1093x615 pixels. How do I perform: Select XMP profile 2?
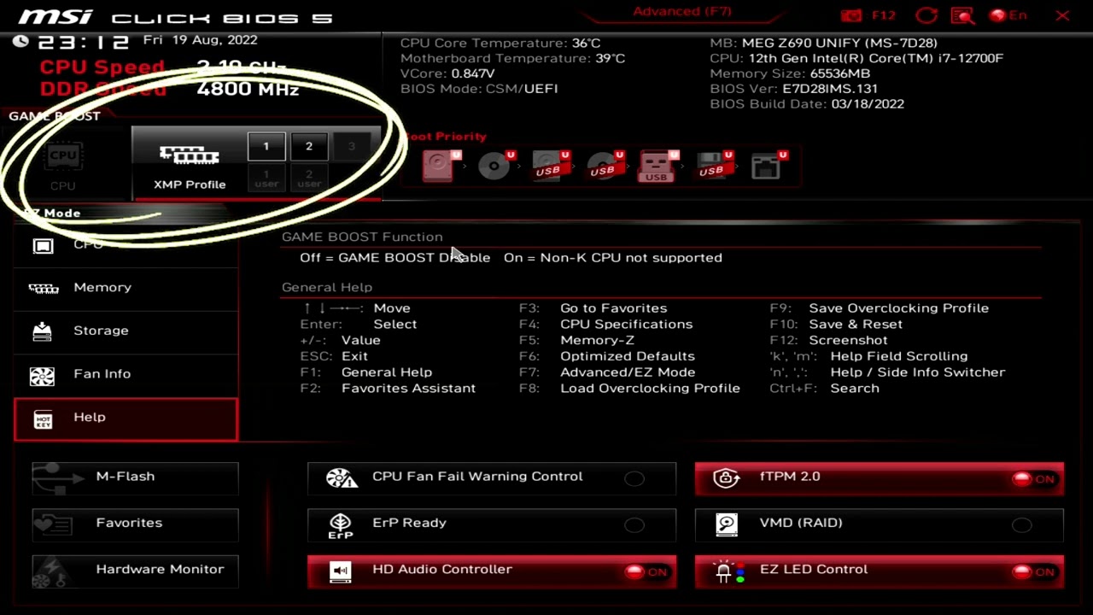pyautogui.click(x=309, y=147)
